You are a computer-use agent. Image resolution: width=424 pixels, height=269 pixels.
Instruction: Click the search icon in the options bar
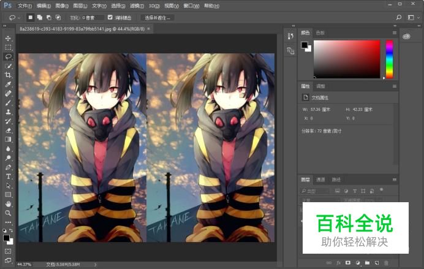[x=399, y=18]
